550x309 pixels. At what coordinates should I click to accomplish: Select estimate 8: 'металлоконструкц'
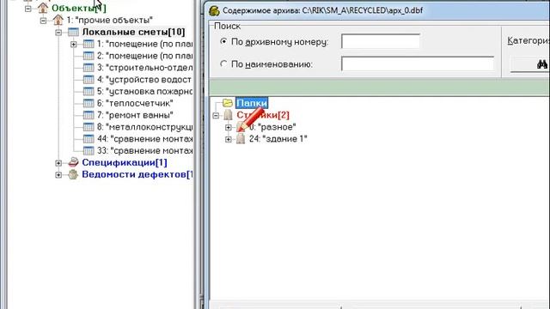click(145, 127)
